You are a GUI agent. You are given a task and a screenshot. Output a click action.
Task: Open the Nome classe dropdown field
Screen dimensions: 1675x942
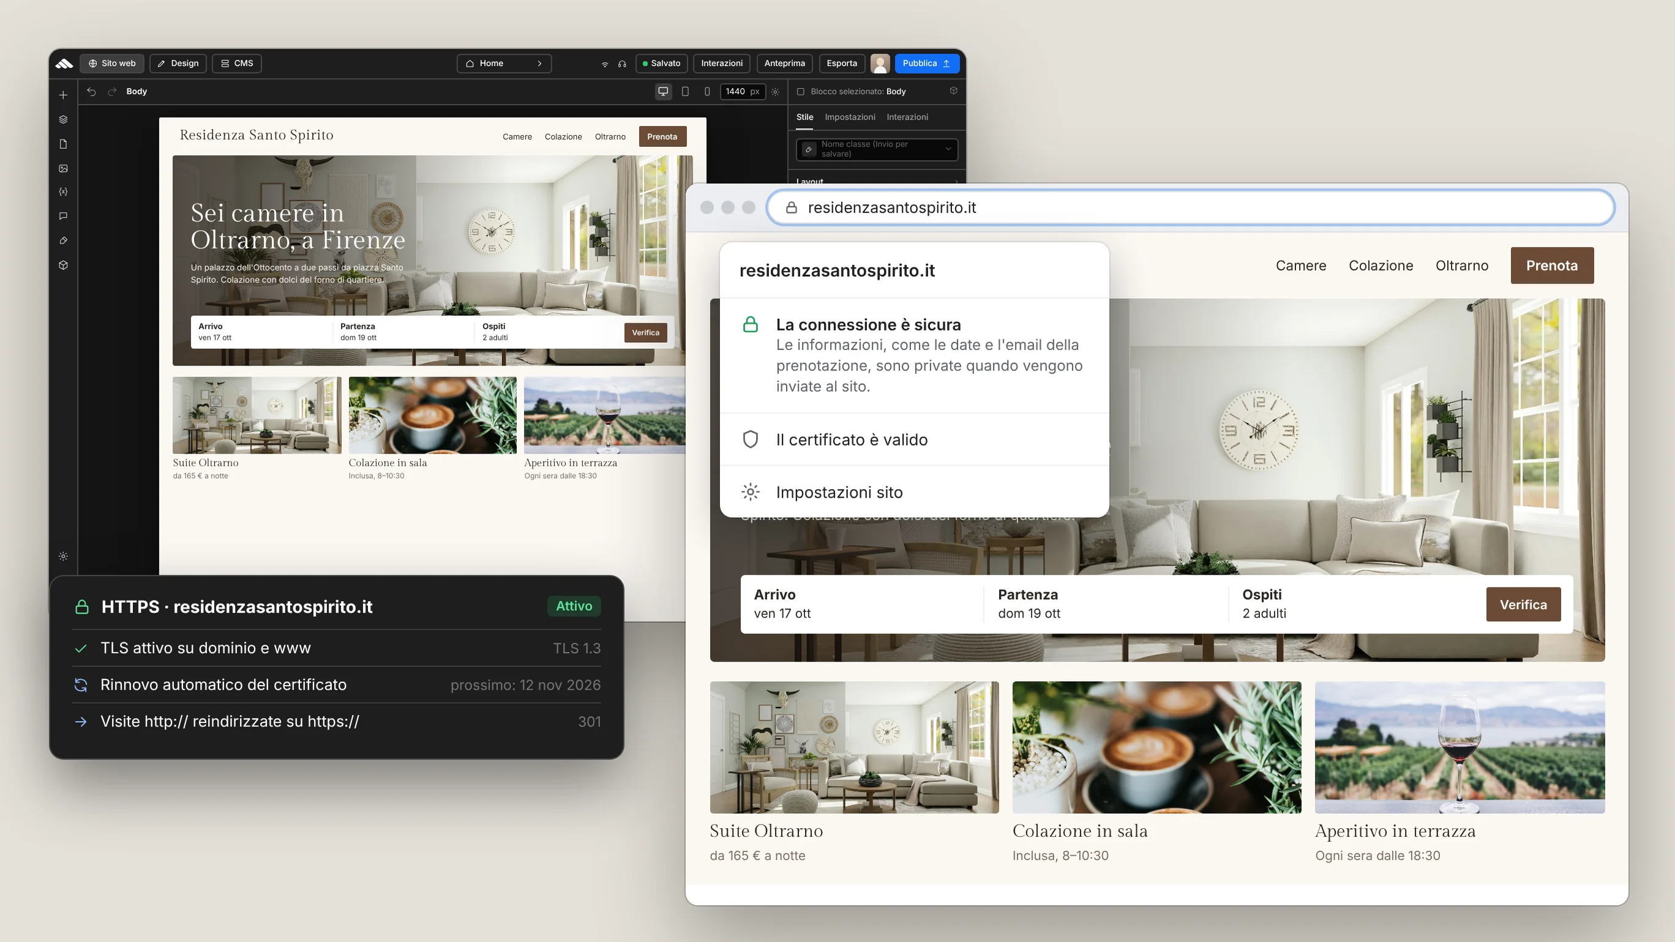877,149
